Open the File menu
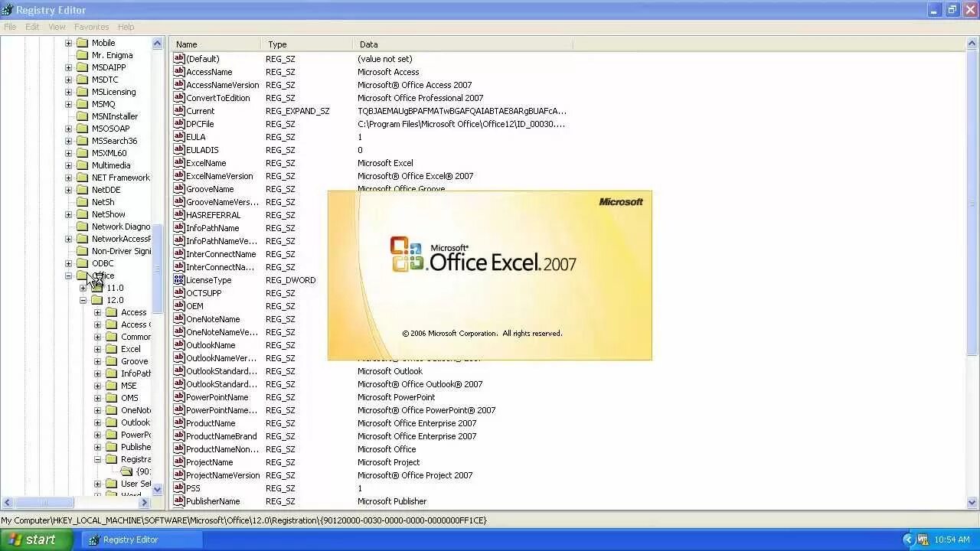Screen dimensions: 980x551 tap(10, 27)
